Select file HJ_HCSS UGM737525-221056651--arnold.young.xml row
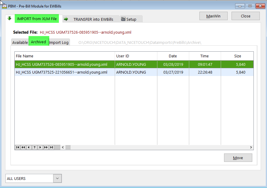 [134, 72]
